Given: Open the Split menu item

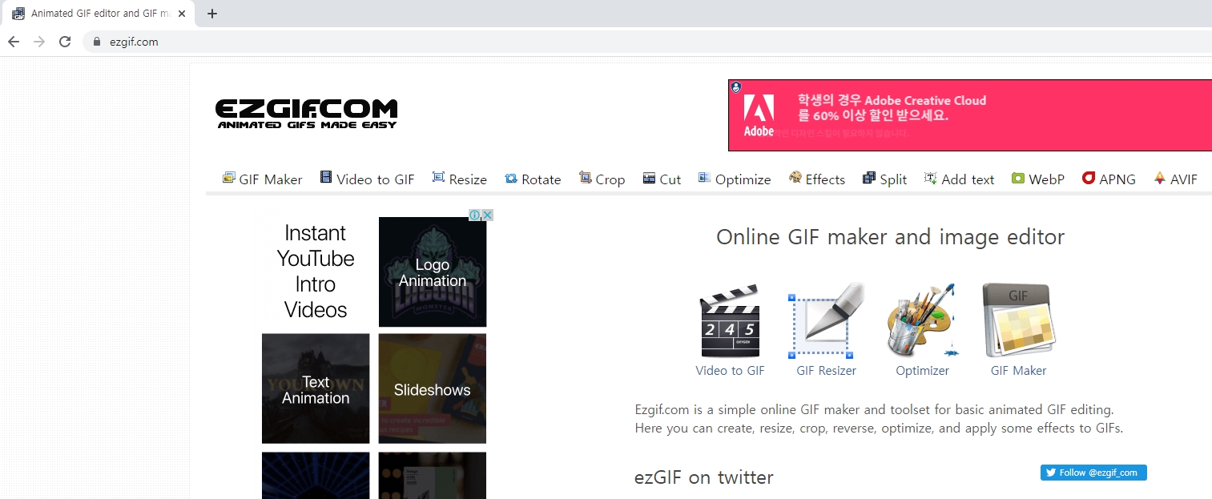Looking at the screenshot, I should [x=884, y=179].
